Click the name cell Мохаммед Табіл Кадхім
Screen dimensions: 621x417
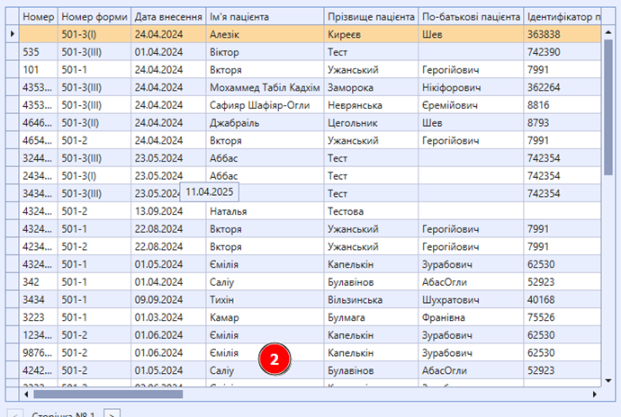265,87
